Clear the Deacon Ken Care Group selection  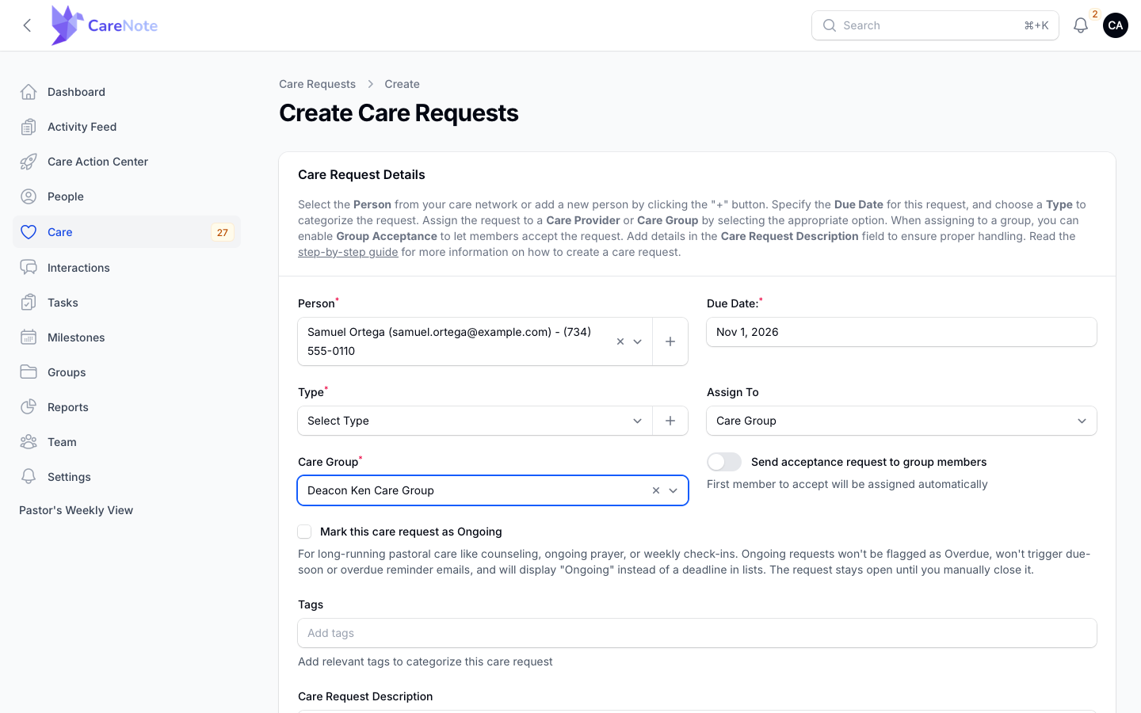coord(656,490)
